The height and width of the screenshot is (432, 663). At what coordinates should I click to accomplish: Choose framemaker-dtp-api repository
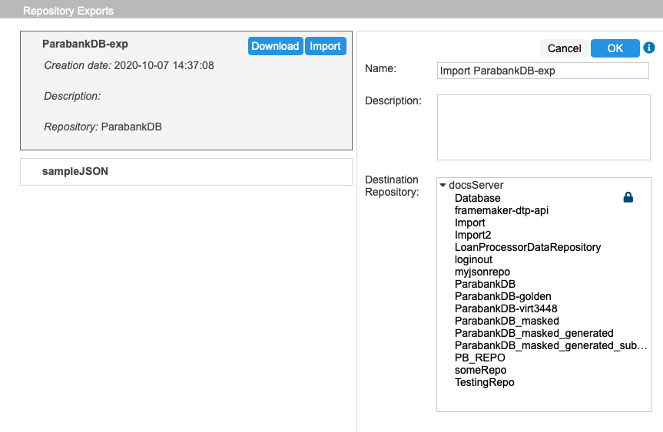click(x=502, y=210)
